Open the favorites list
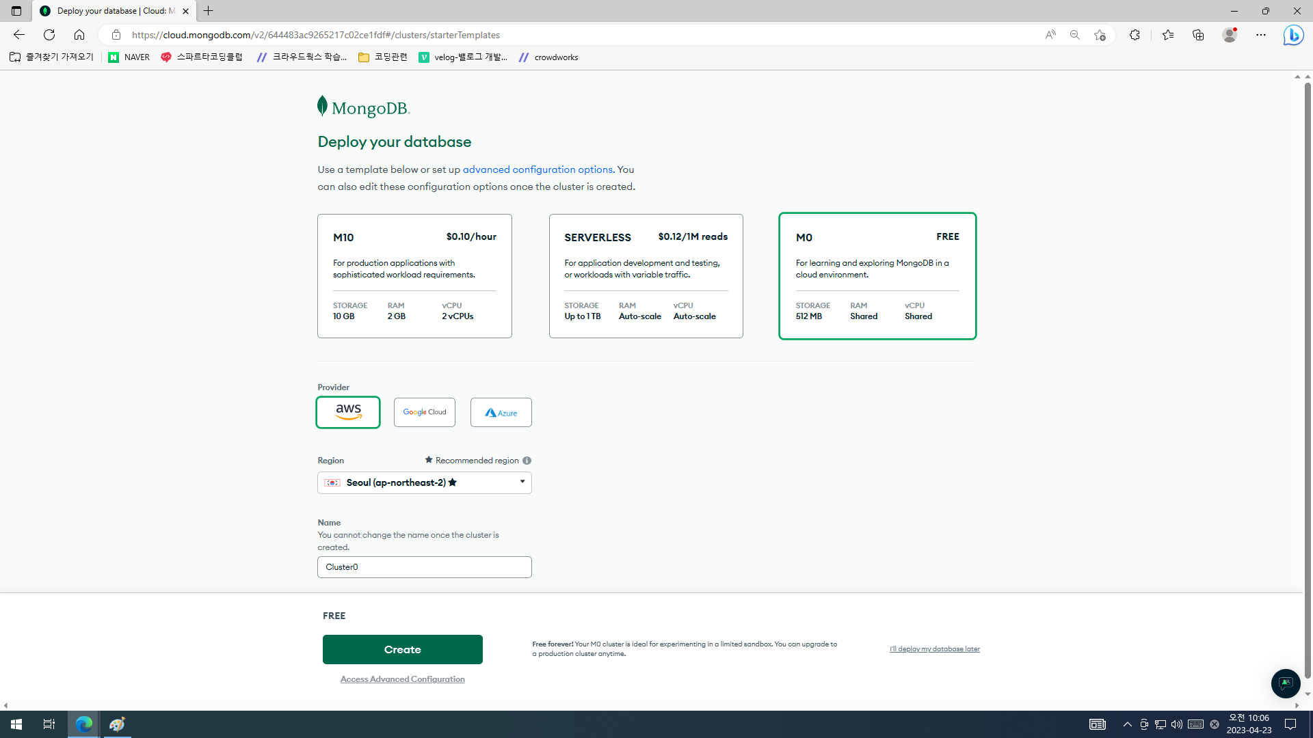Image resolution: width=1313 pixels, height=738 pixels. 1168,35
